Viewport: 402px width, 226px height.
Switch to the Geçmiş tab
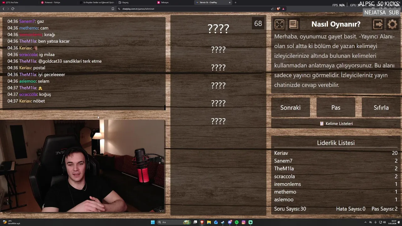point(135,3)
